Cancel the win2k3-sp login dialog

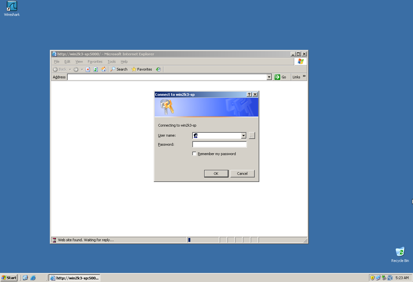pos(242,173)
